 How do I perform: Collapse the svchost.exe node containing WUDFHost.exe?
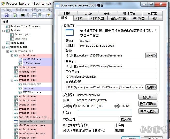pos(12,80)
